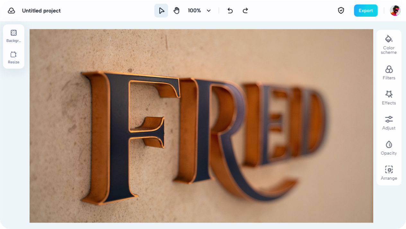
Task: Open the Effects panel
Action: [389, 98]
